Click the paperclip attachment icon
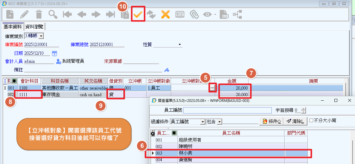355x164 pixels. point(194,15)
